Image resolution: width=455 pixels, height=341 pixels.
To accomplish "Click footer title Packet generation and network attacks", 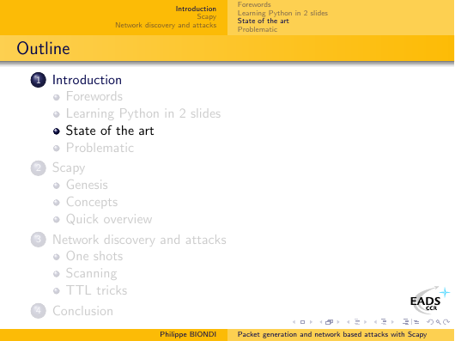I will click(332, 334).
